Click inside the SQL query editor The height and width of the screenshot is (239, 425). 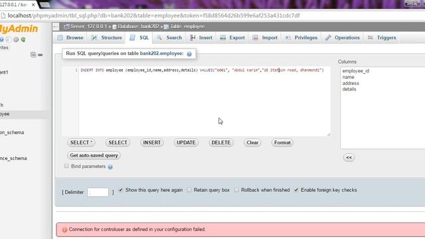(205, 102)
